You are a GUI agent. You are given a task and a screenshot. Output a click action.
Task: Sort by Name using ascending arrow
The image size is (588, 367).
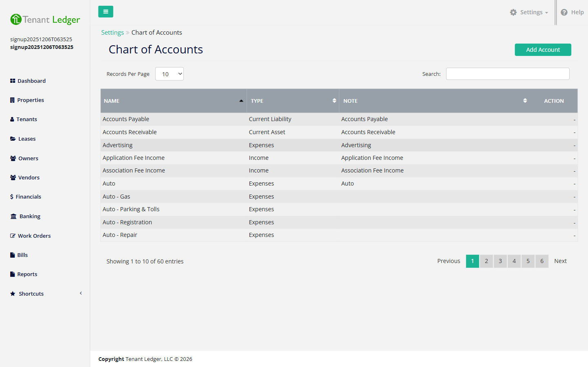click(x=241, y=101)
